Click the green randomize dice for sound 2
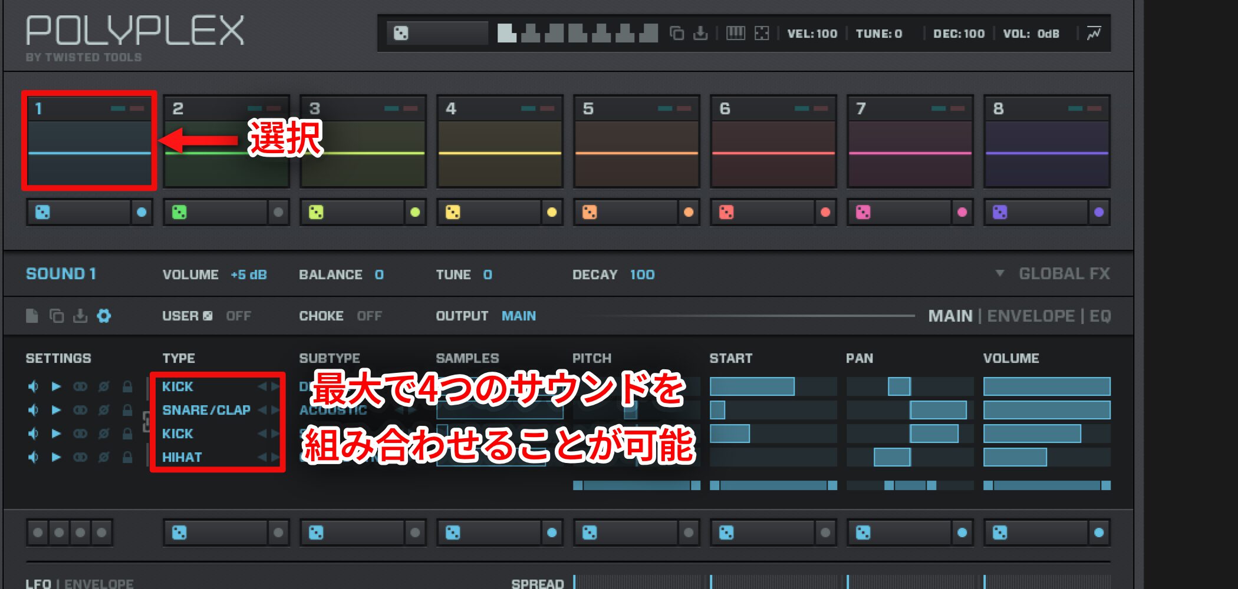 179,212
